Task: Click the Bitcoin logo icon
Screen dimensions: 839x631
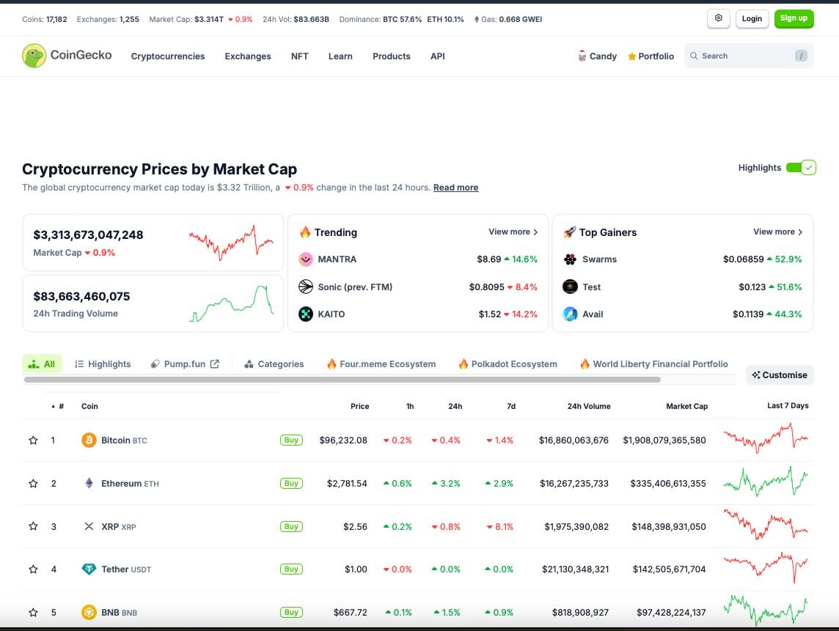Action: click(89, 440)
